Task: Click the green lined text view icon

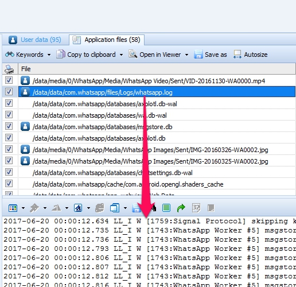Action: pos(166,208)
